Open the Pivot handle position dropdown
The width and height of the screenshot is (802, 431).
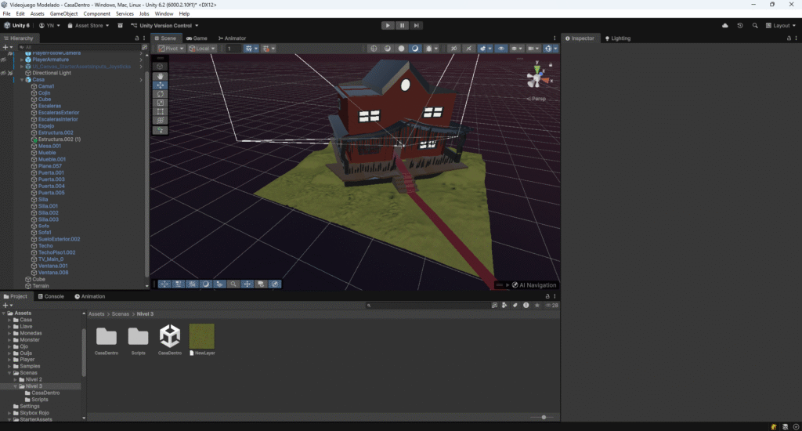170,49
